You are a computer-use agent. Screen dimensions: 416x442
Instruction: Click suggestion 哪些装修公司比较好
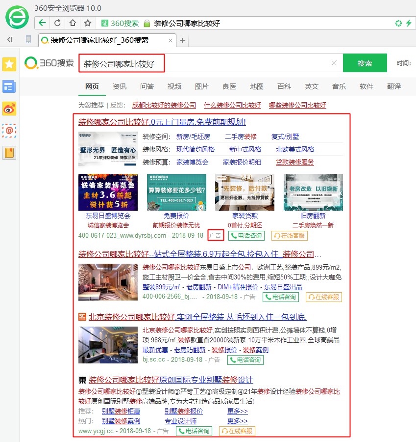(x=297, y=106)
